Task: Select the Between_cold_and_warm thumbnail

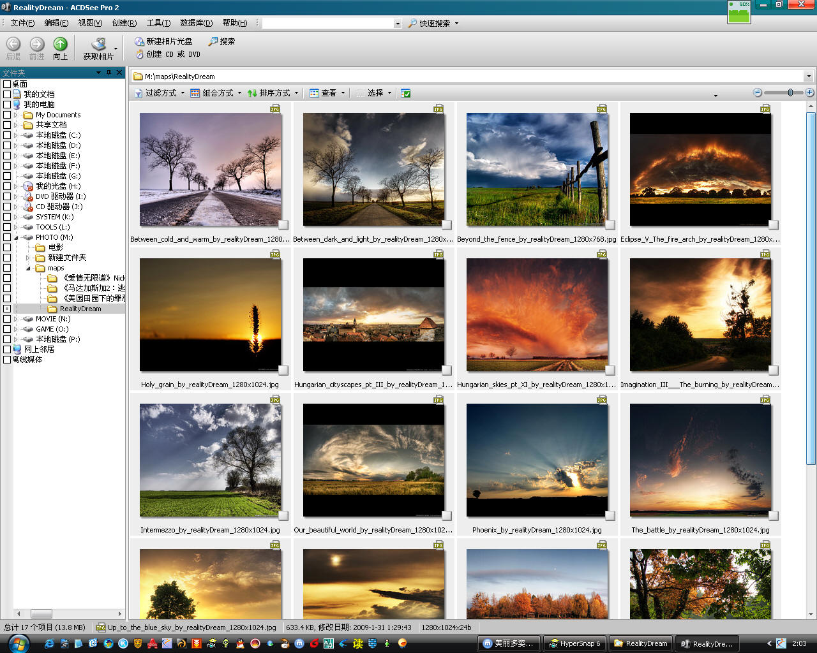Action: [211, 170]
